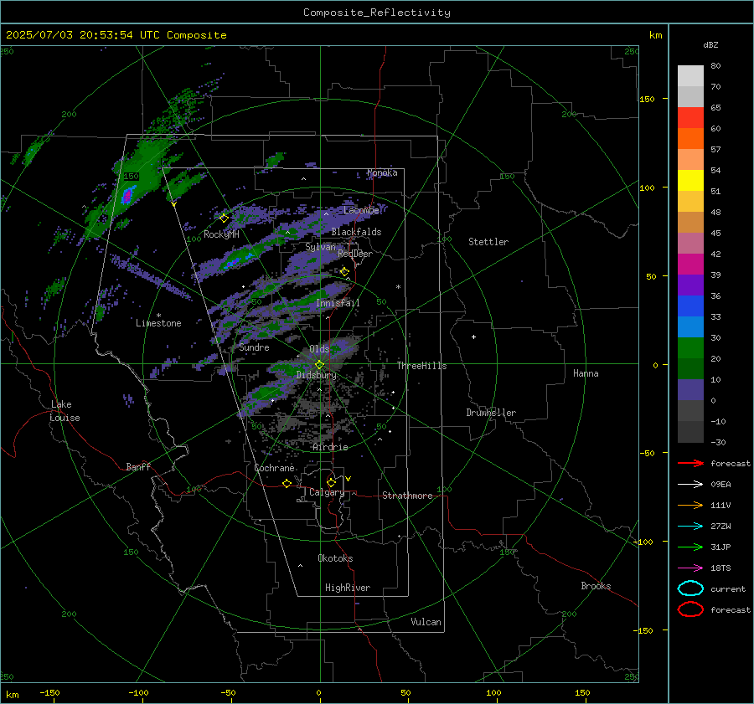Screen dimensions: 754x704
Task: Select the green 31JP arrow legend icon
Action: [x=690, y=547]
